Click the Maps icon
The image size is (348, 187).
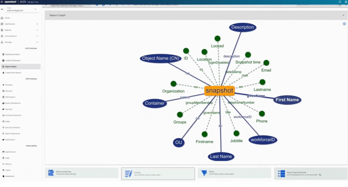[x=3, y=121]
